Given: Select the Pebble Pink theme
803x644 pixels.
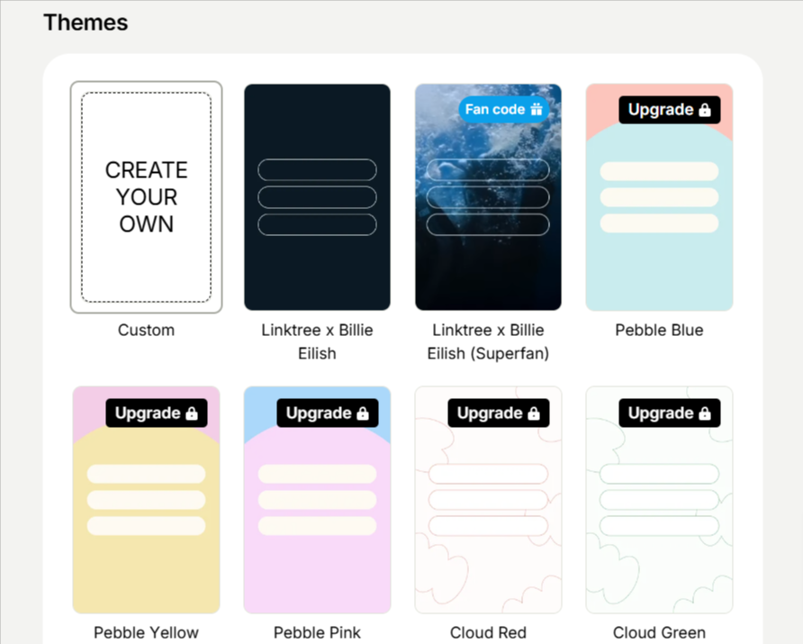Looking at the screenshot, I should pyautogui.click(x=317, y=513).
